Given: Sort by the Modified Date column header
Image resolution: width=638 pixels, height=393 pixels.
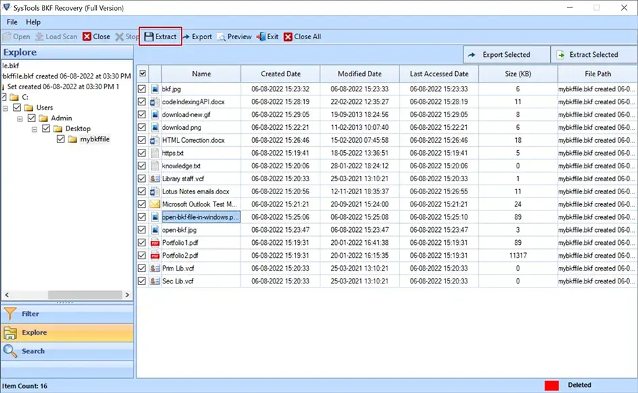Looking at the screenshot, I should [360, 74].
